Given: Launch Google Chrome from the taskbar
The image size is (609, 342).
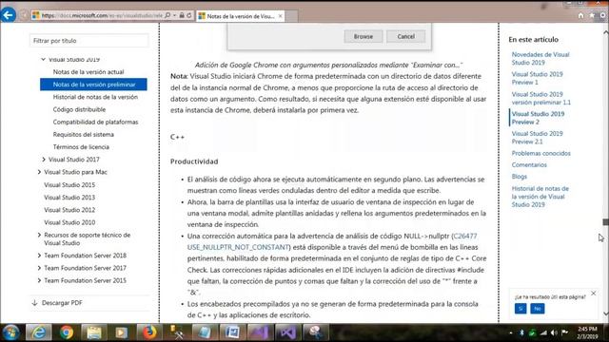Looking at the screenshot, I should (x=67, y=332).
